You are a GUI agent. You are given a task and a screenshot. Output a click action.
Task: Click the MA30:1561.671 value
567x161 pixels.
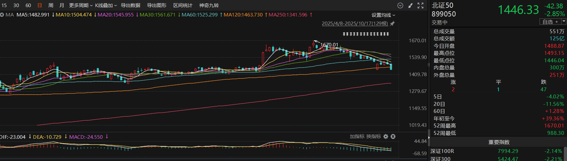tap(157, 15)
